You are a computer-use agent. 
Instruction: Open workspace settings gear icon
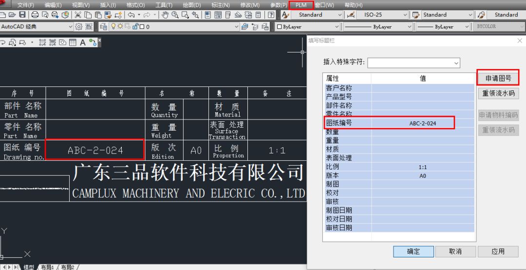[x=79, y=26]
